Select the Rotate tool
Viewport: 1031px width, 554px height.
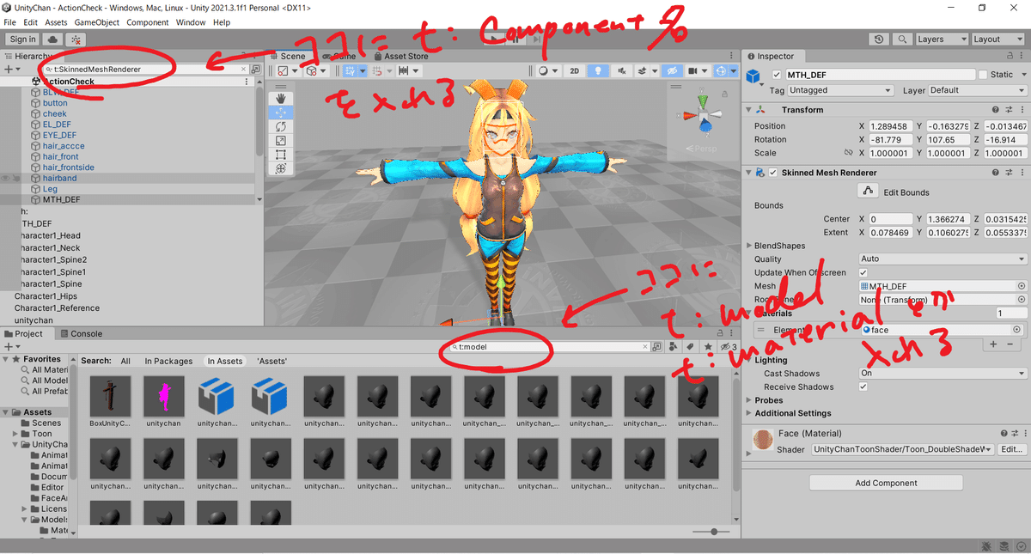click(x=280, y=126)
